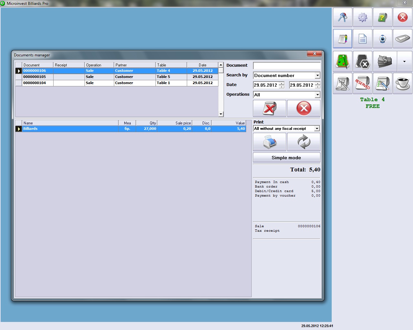The image size is (413, 330).
Task: Click the round red cancel button in dialog
Action: pos(304,108)
